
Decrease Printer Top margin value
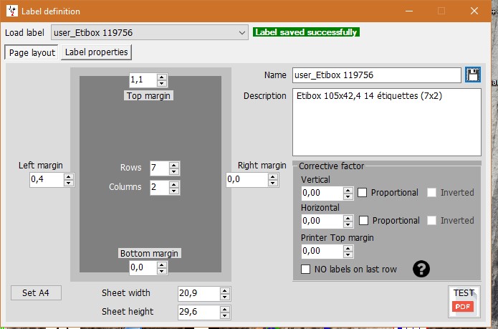pos(348,254)
